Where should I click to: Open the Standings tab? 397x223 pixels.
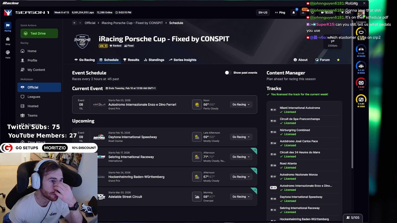click(154, 60)
